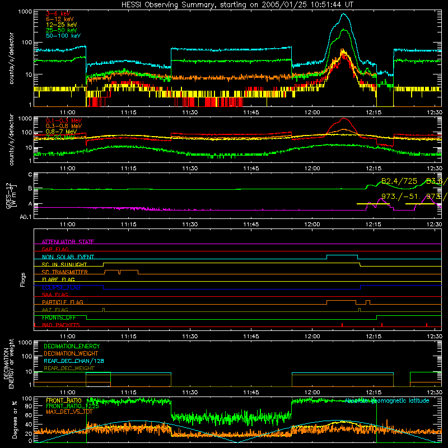
Task: Click the HESSI Observing Summary title
Action: point(237,5)
